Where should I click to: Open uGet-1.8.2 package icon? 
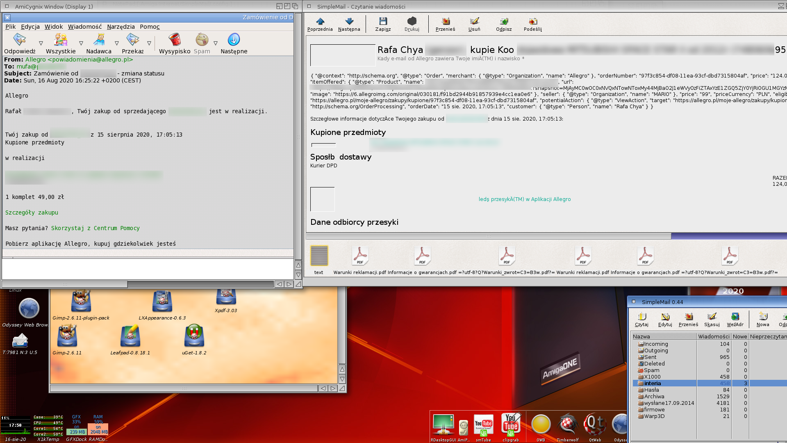(194, 336)
